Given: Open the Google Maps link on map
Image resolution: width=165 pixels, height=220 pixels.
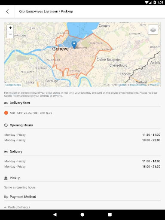Looking at the screenshot, I should tap(13, 85).
